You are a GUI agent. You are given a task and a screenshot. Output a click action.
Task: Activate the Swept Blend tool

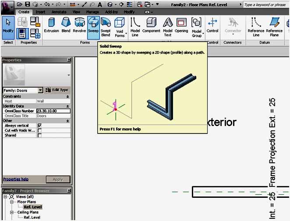106,26
